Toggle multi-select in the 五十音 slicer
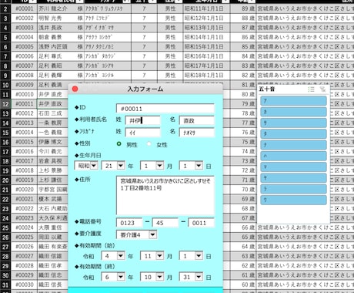 311,89
